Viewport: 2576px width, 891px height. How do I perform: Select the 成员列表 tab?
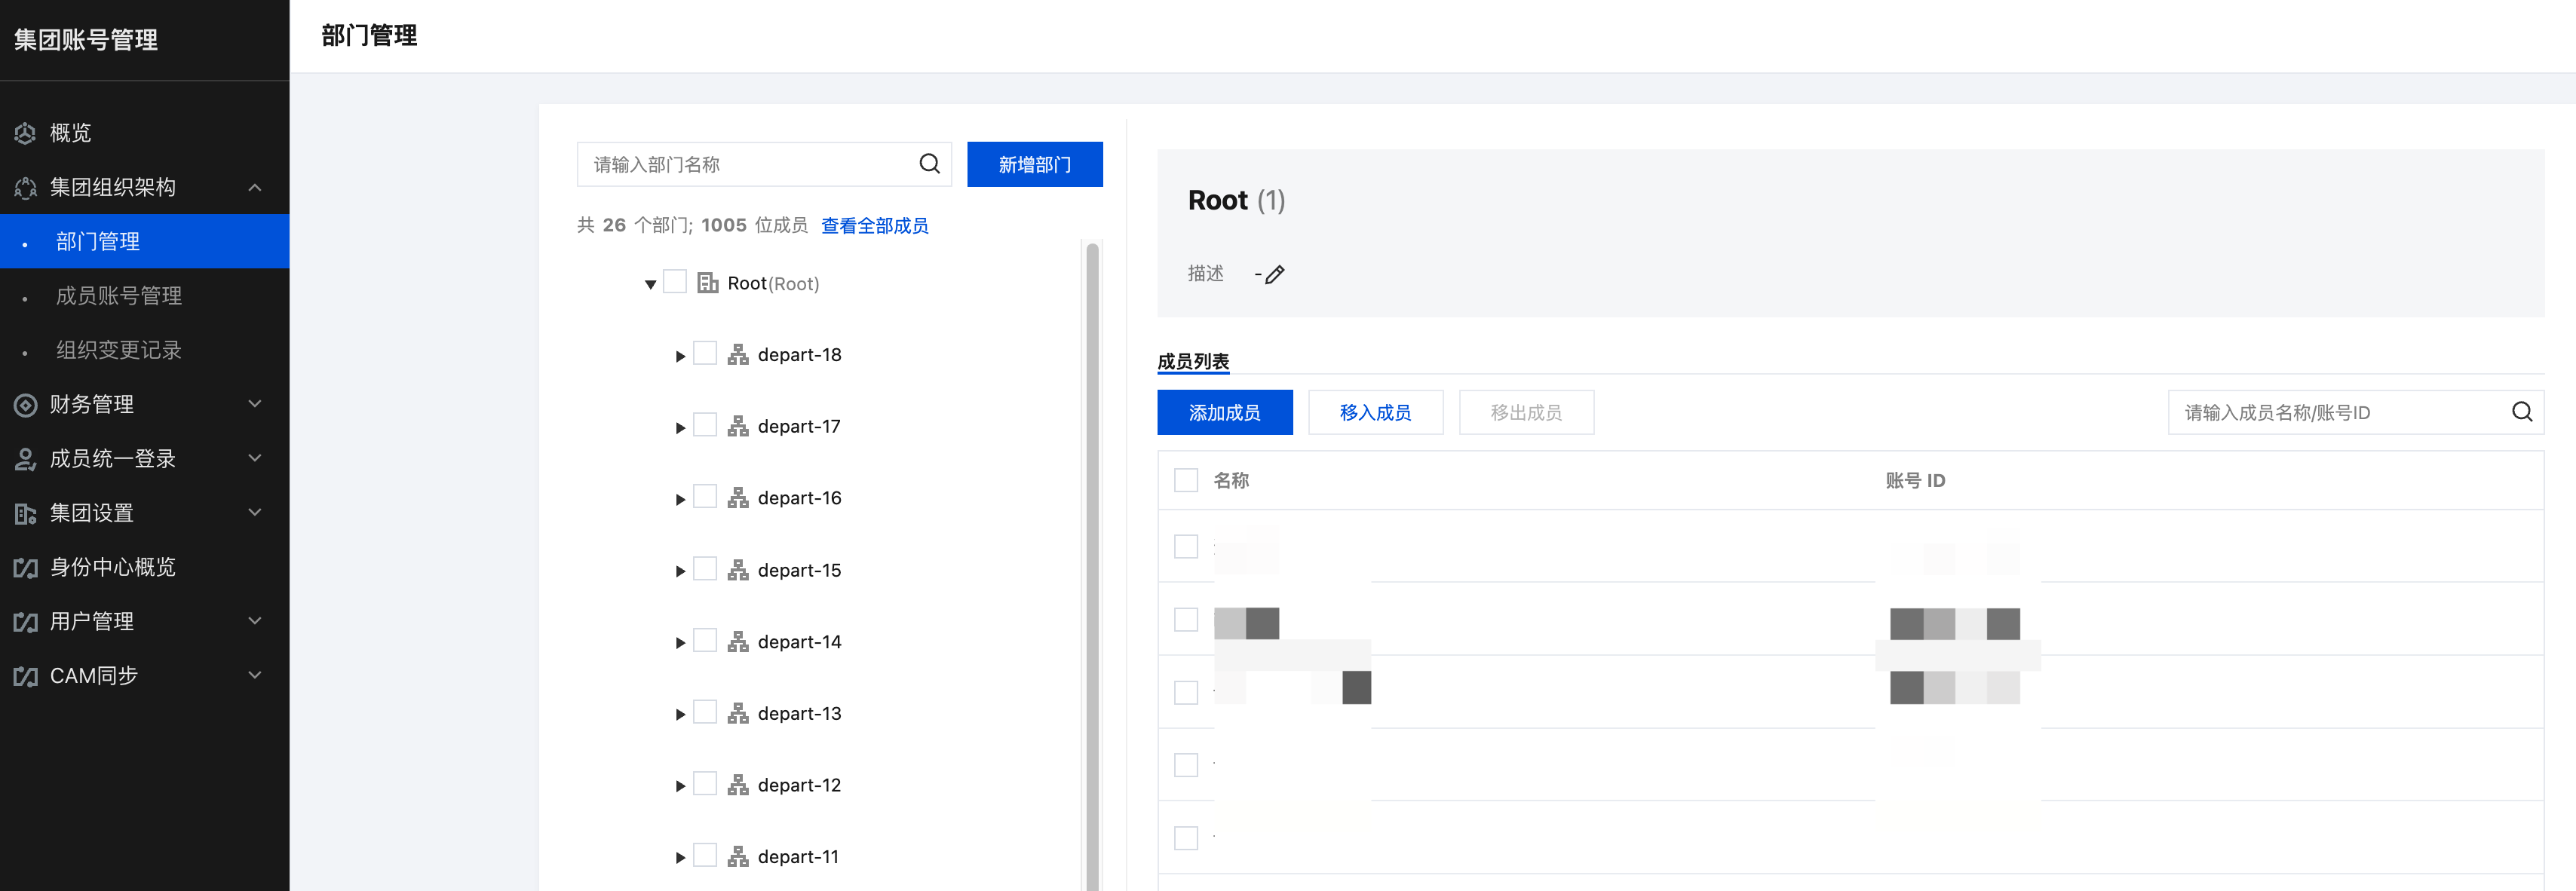click(1193, 361)
